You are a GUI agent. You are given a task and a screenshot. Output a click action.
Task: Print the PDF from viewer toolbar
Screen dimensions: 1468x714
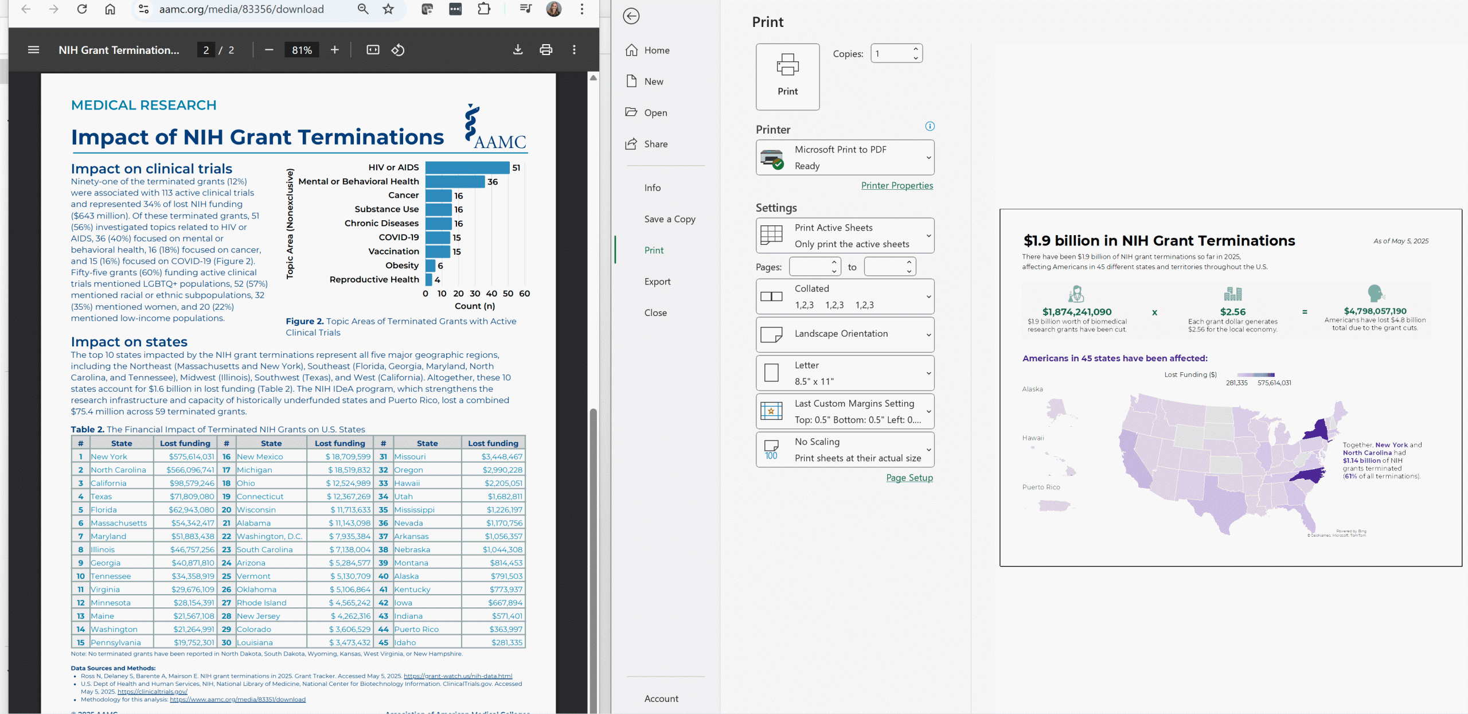pyautogui.click(x=546, y=50)
